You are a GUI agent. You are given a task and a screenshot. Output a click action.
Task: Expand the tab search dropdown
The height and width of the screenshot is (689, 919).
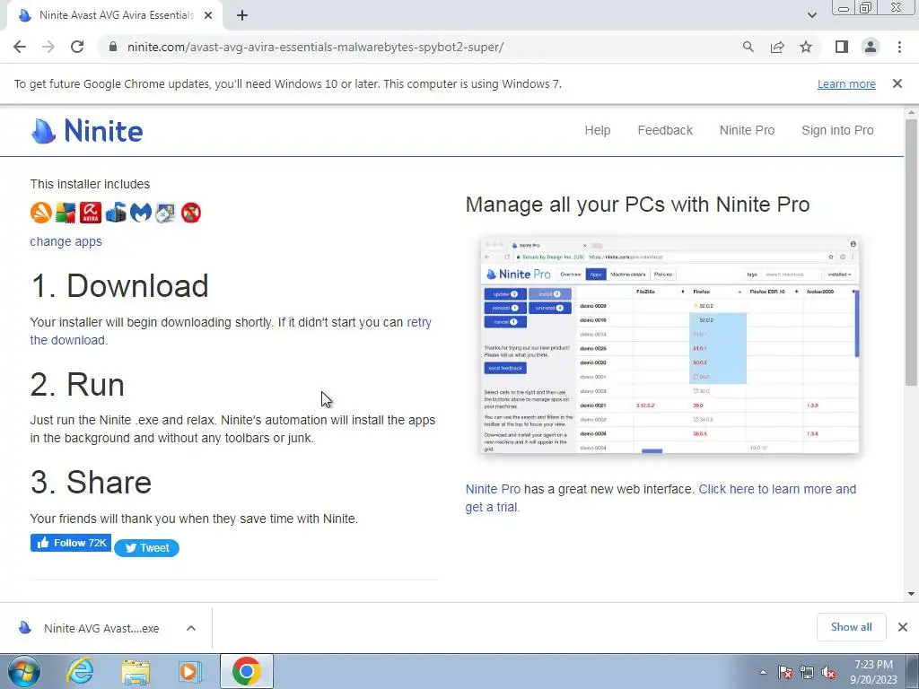coord(811,15)
